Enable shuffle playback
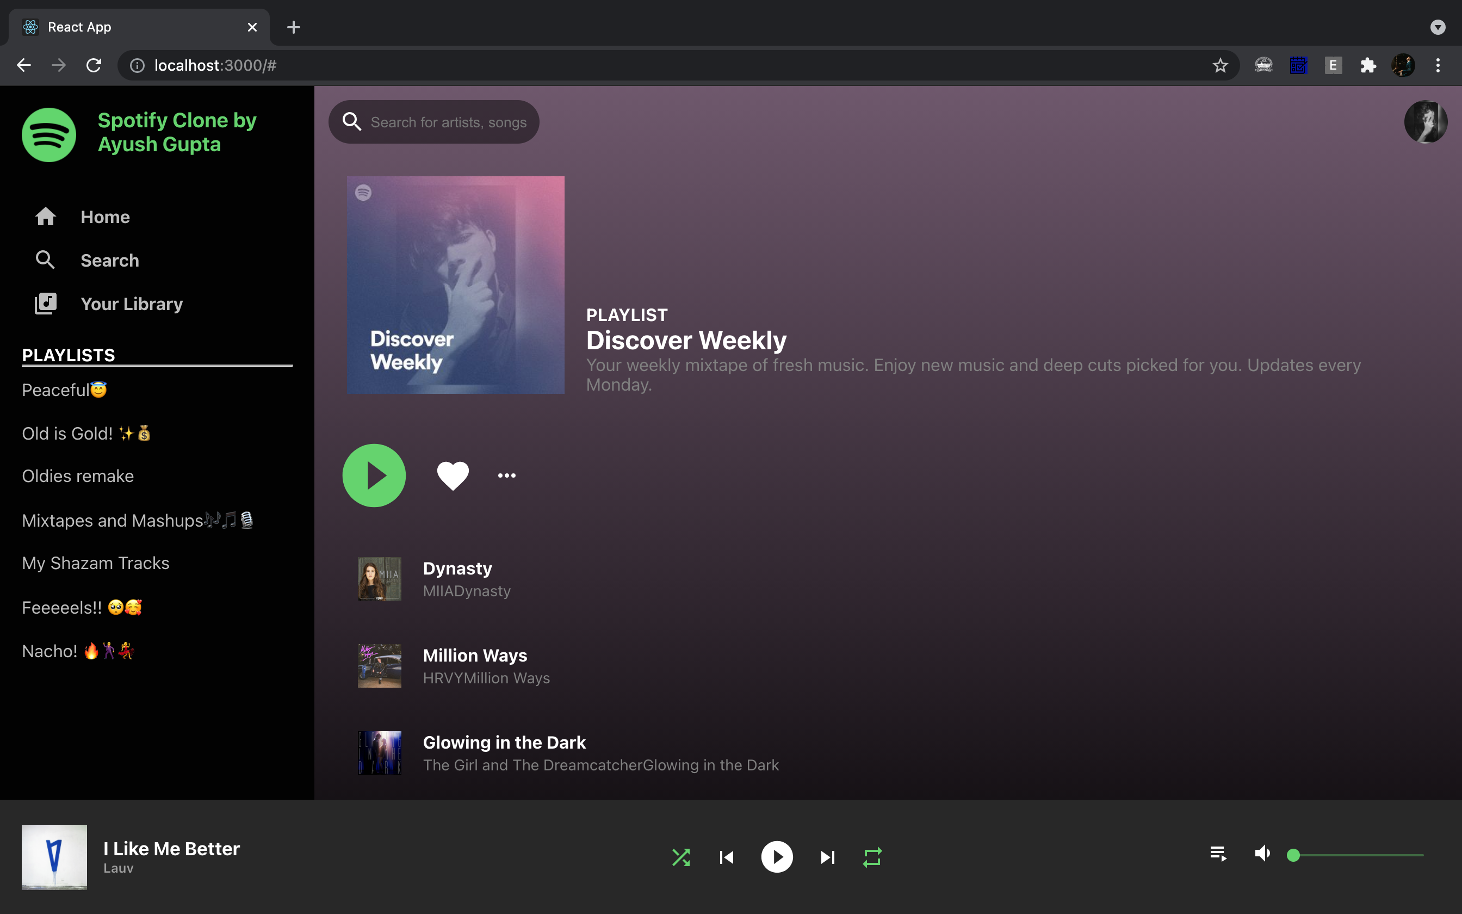 click(681, 856)
